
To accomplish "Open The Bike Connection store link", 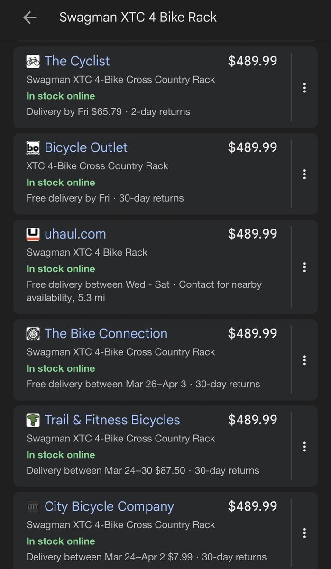I will [x=106, y=334].
